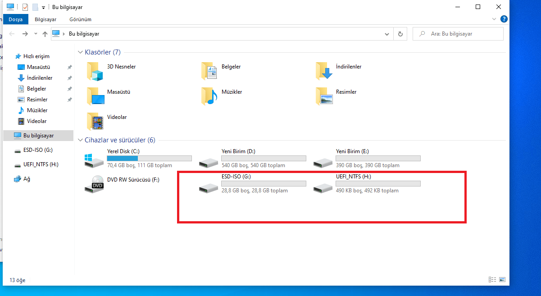Open the İndirilenler folder in main pane
The height and width of the screenshot is (296, 541).
pos(339,70)
